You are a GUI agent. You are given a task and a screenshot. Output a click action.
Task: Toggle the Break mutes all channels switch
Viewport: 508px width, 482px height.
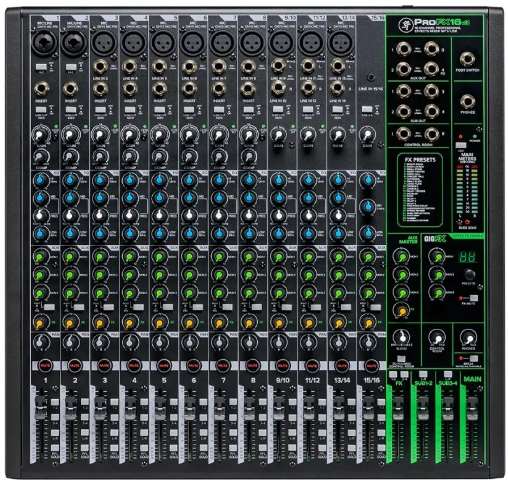[x=473, y=359]
